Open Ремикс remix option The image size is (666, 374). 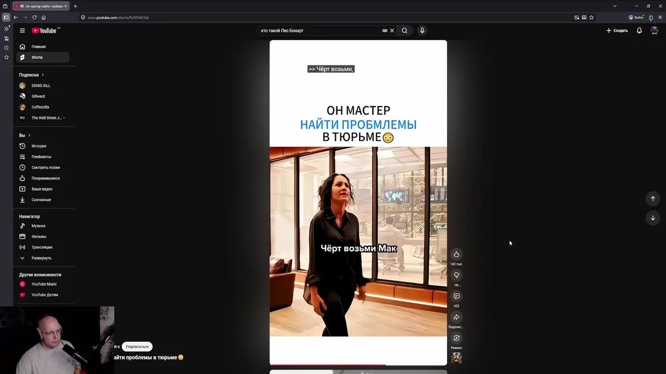(456, 338)
